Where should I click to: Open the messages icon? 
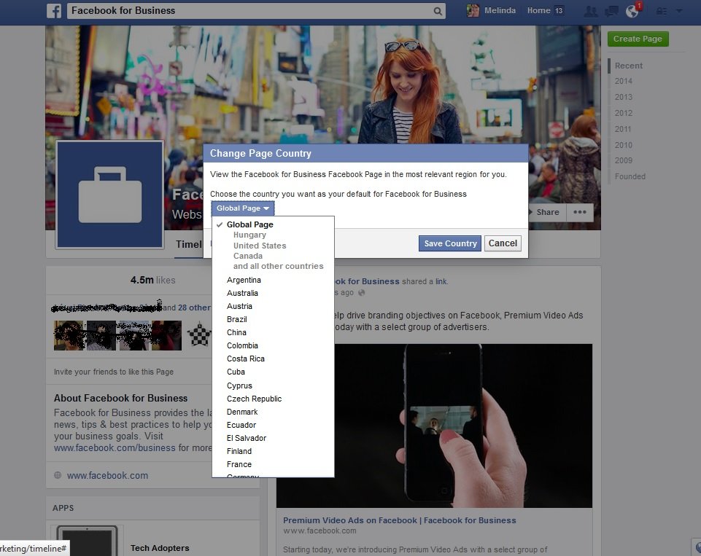(612, 11)
